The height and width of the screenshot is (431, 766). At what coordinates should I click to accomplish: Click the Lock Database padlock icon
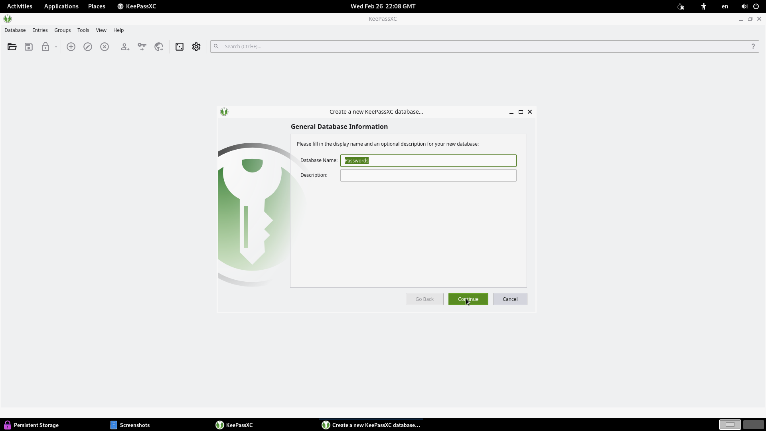tap(45, 47)
